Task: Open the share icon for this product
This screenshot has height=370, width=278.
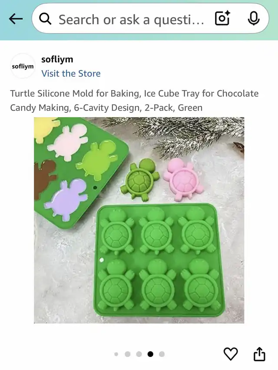Action: [259, 354]
